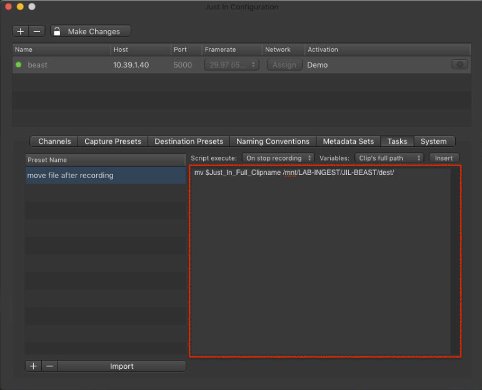Image resolution: width=482 pixels, height=390 pixels.
Task: Switch to the Capture Presets tab
Action: [x=113, y=141]
